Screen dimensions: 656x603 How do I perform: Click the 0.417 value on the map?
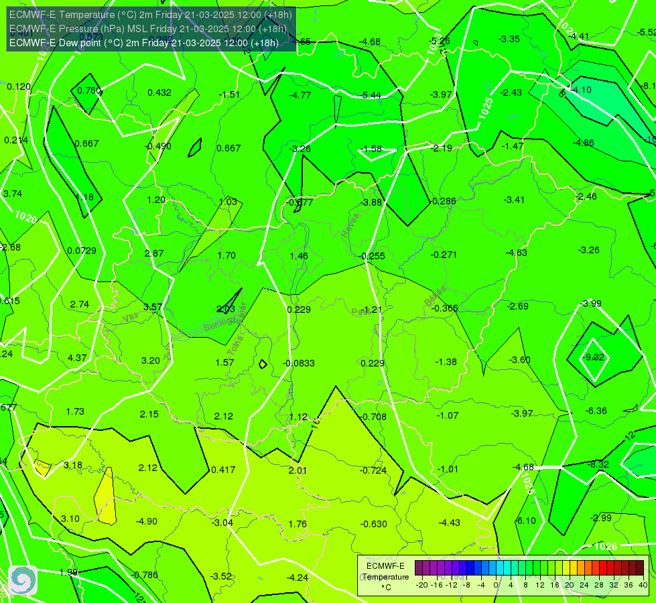(223, 470)
